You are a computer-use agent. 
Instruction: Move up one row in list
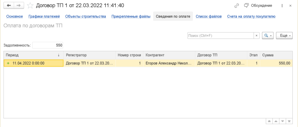tap(276, 121)
